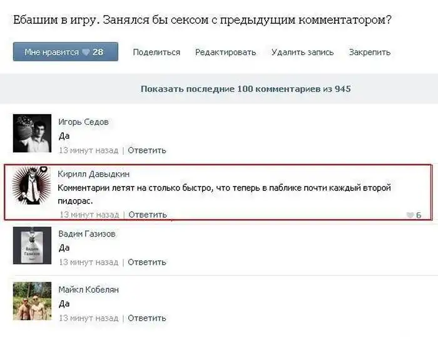Reply to Кирилл Давыдкин's comment via "Ответить"
Viewport: 438px width, 337px height.
pyautogui.click(x=147, y=215)
